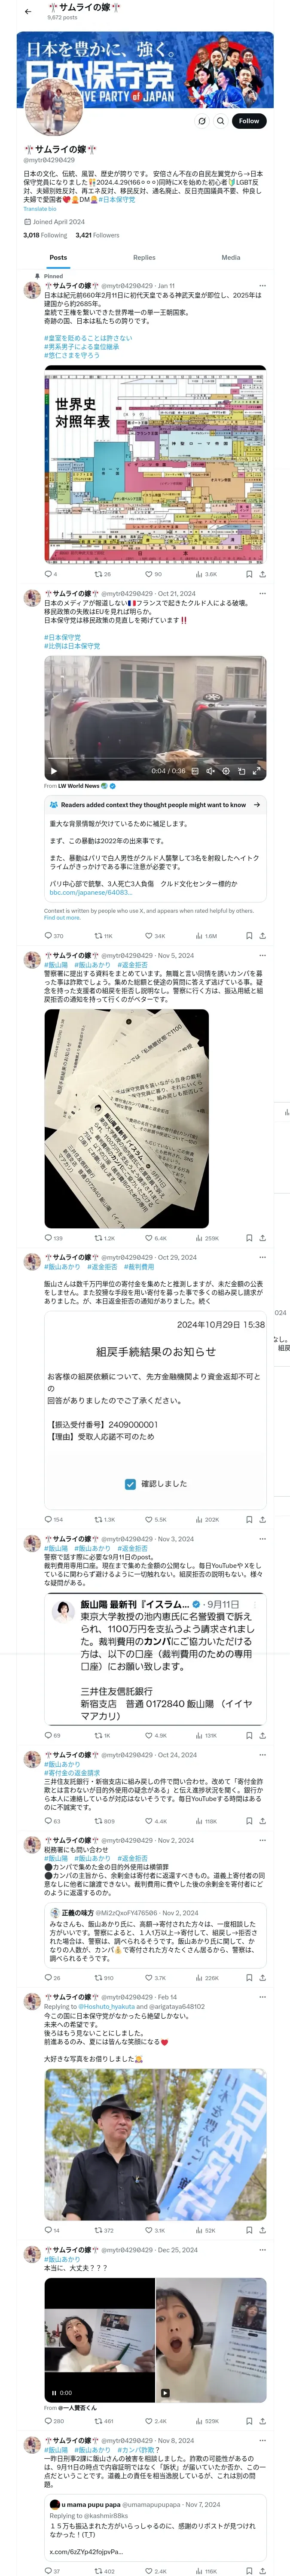Open more menu on Oct 21 post

(262, 593)
